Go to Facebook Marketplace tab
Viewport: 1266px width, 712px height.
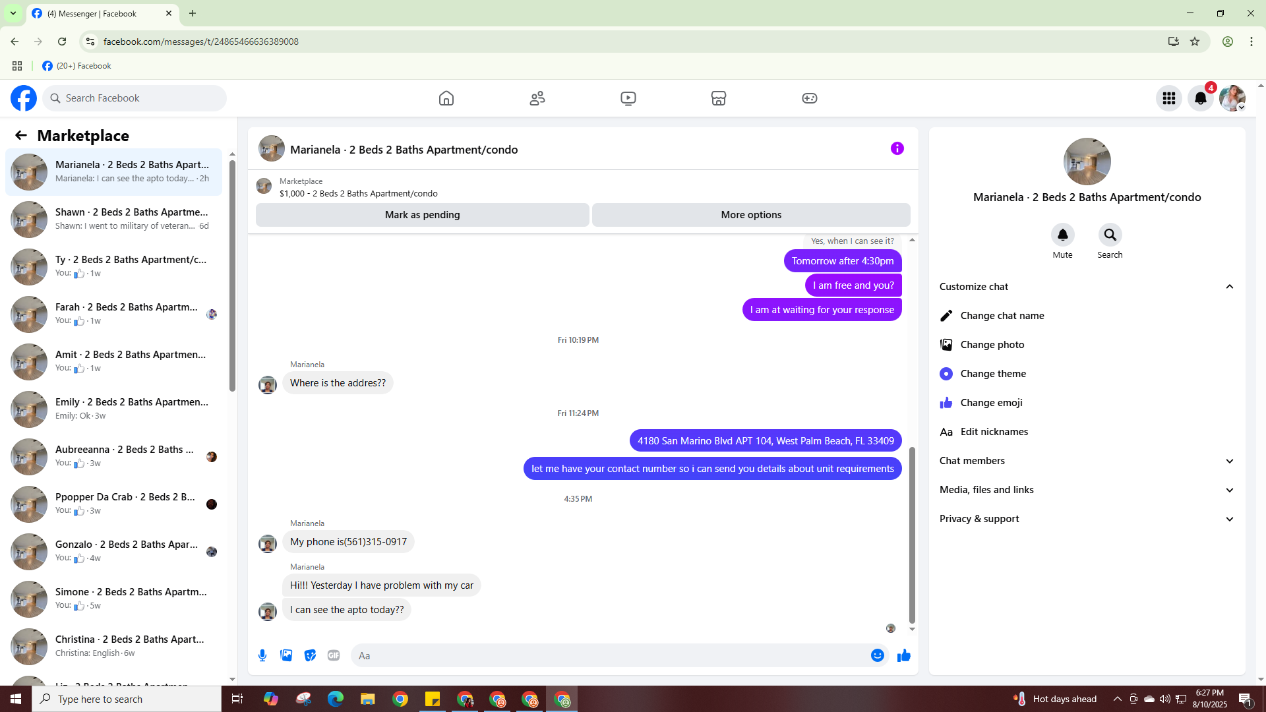718,98
